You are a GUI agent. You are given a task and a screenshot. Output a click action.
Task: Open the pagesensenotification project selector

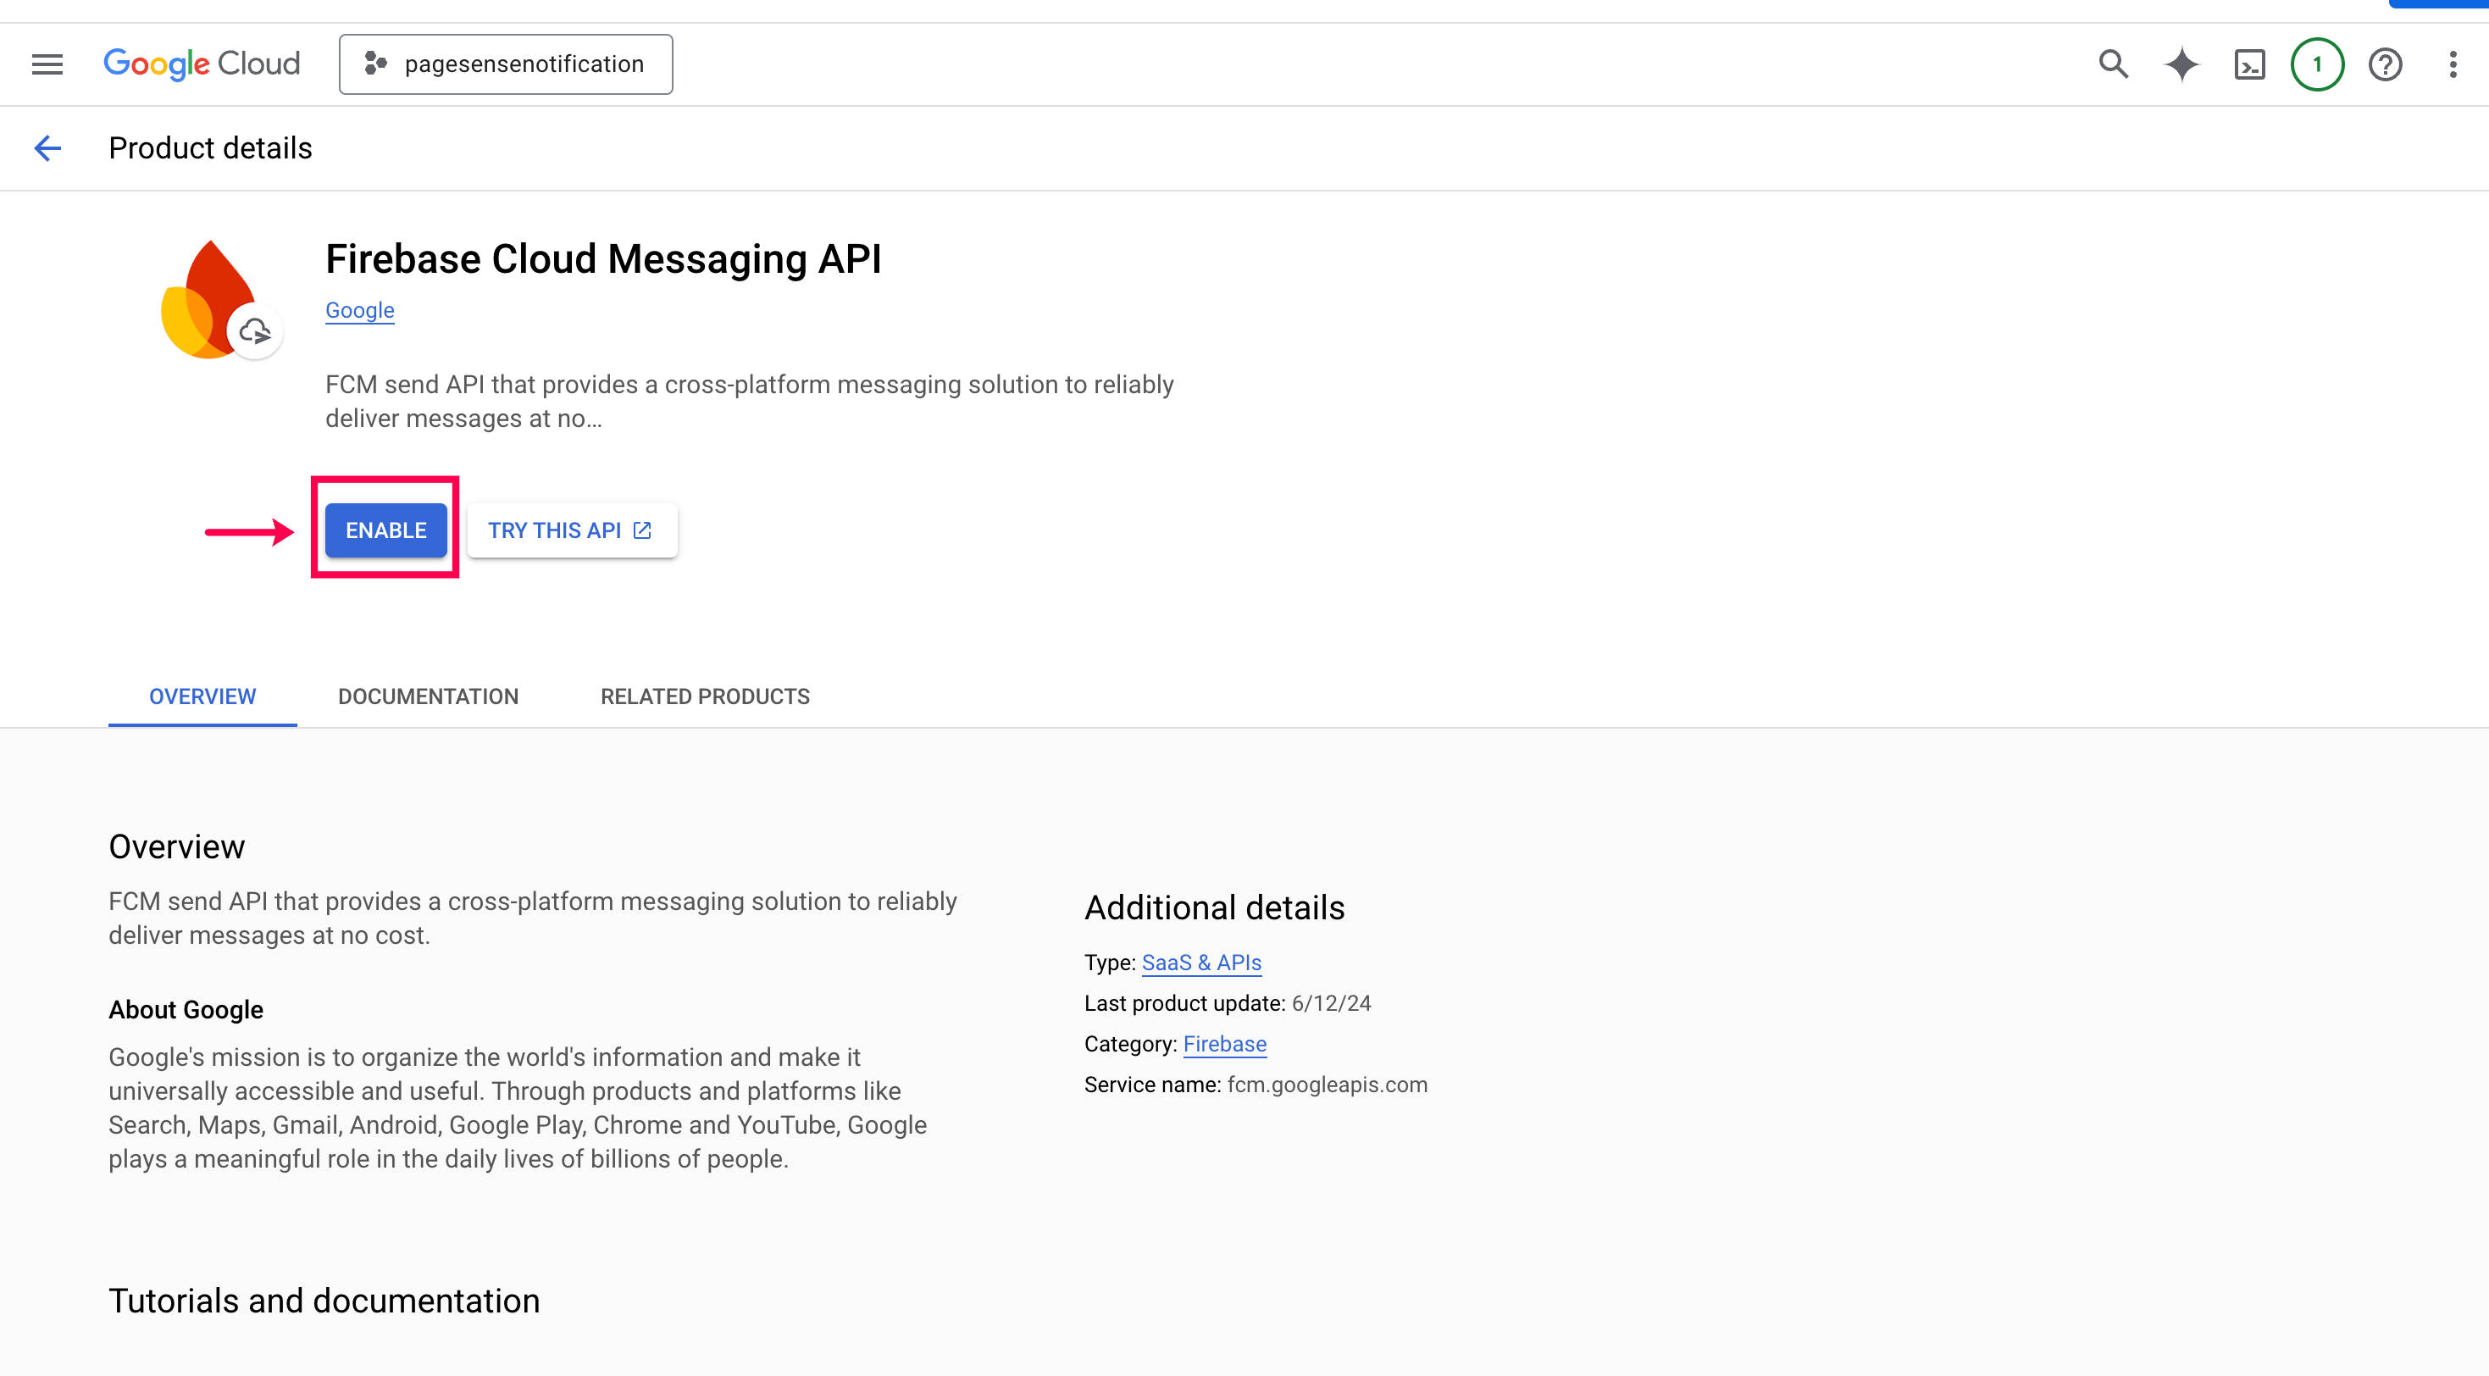click(505, 64)
